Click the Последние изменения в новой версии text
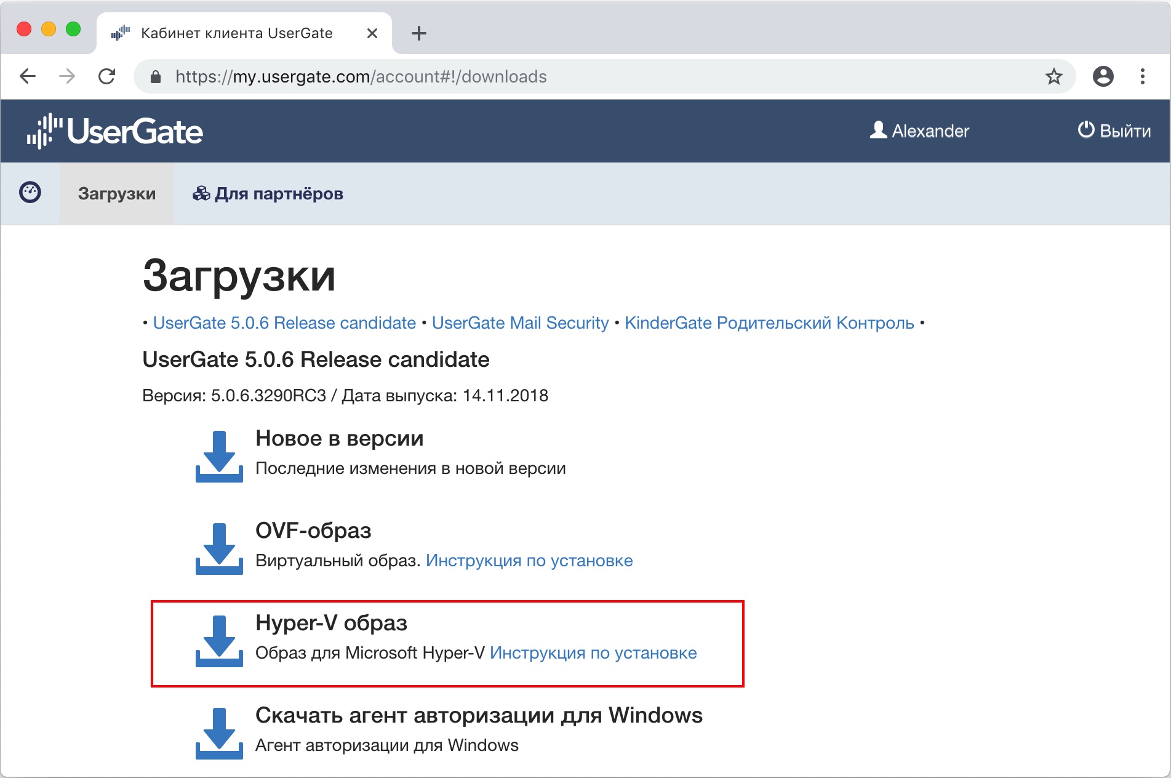This screenshot has width=1171, height=778. (410, 468)
